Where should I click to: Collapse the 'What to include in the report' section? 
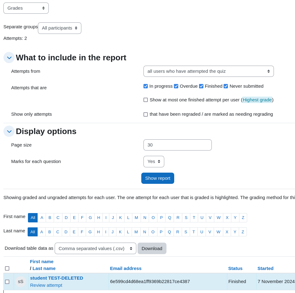(9, 58)
